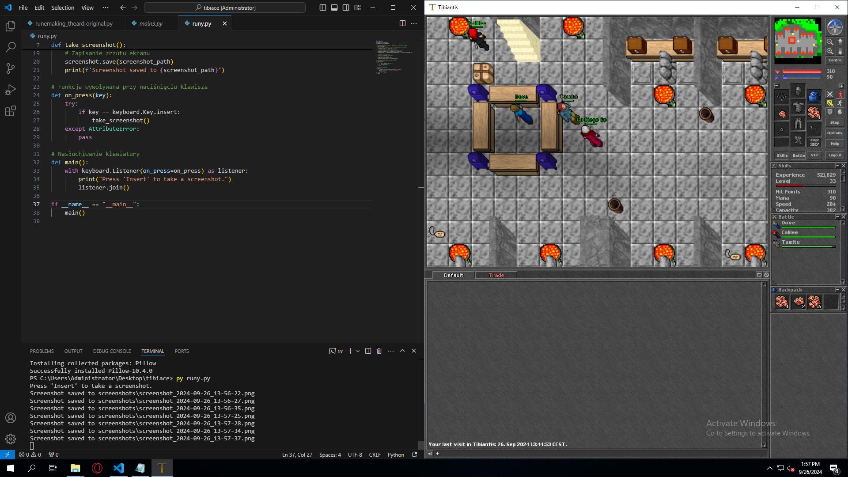Select defensive fight mode shield
The width and height of the screenshot is (848, 477).
830,112
